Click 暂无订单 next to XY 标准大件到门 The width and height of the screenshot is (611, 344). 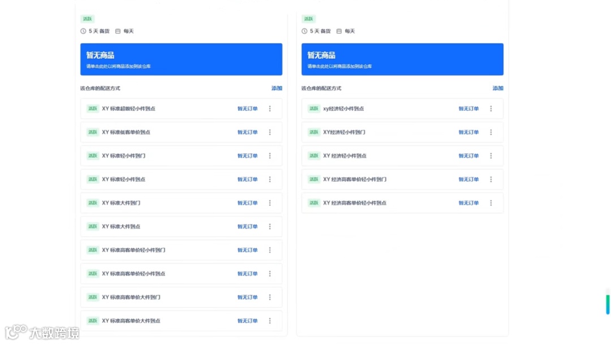tap(247, 203)
